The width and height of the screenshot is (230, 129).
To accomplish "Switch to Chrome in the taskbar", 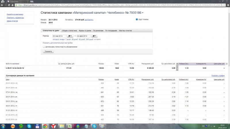I will [x=45, y=126].
